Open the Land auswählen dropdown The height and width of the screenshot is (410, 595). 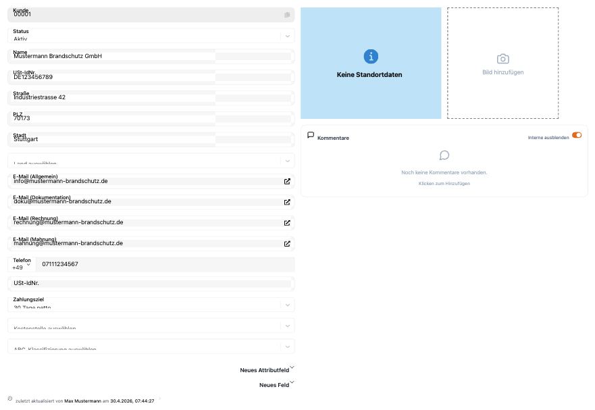coord(151,161)
